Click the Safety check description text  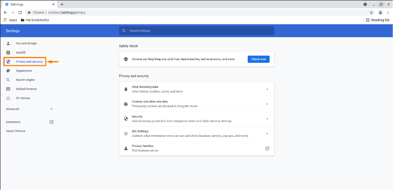point(183,59)
